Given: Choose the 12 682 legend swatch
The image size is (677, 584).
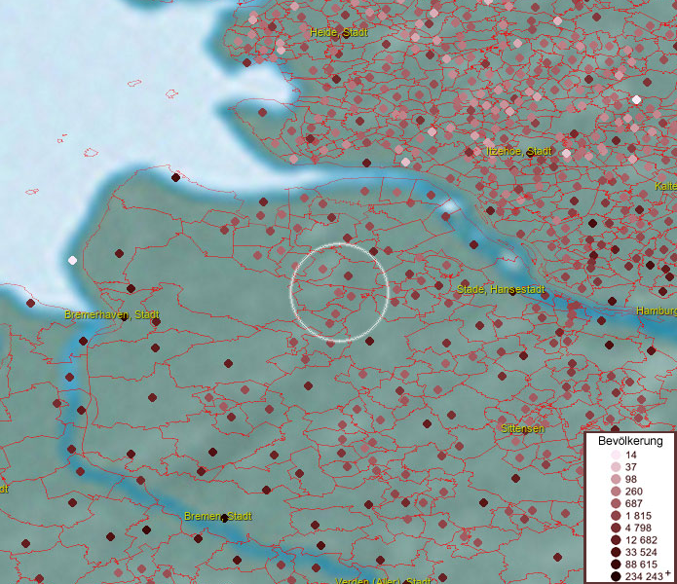Looking at the screenshot, I should [x=616, y=540].
